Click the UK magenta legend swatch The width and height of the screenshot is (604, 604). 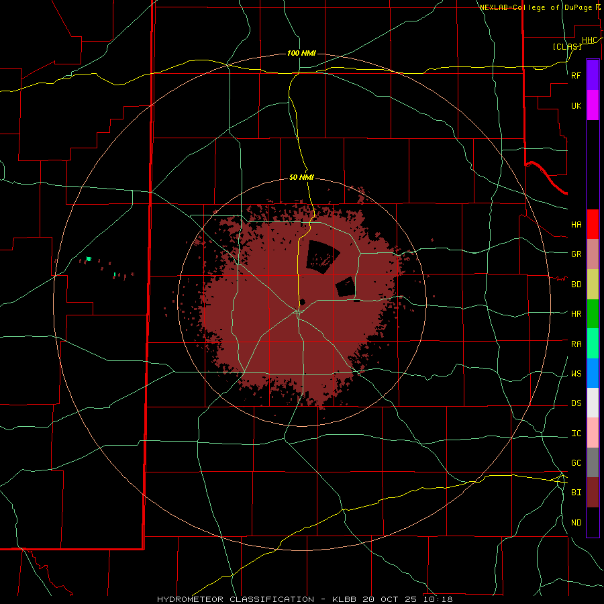593,105
